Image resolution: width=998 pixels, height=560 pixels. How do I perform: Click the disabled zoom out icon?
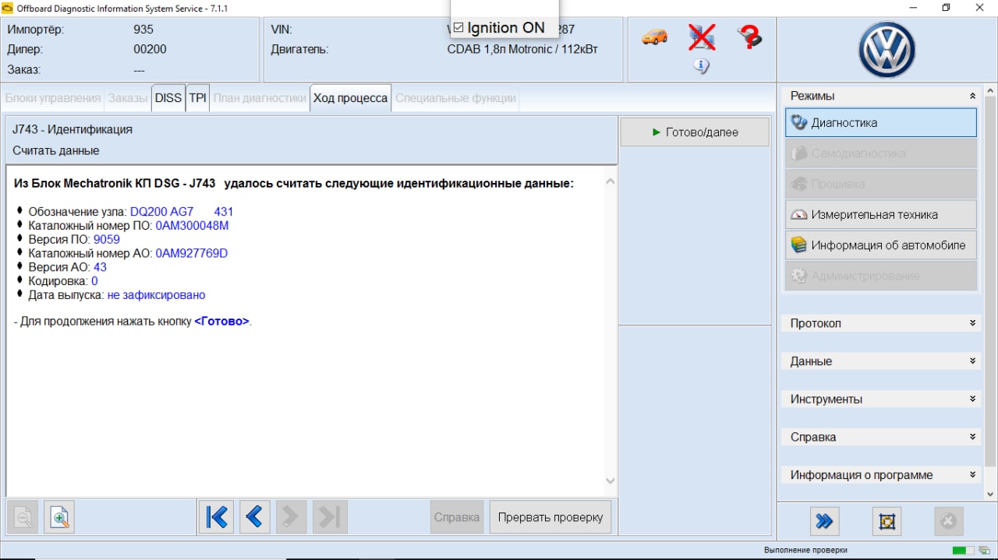tap(23, 517)
